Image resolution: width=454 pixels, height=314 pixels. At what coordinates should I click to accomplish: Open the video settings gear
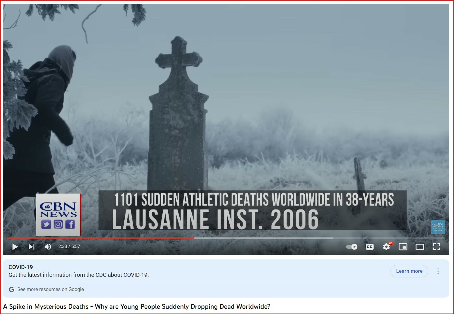tap(386, 247)
